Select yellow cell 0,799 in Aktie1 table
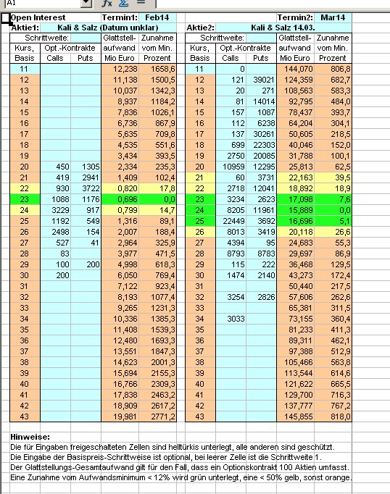Viewport: 390px width, 494px height. pos(120,210)
